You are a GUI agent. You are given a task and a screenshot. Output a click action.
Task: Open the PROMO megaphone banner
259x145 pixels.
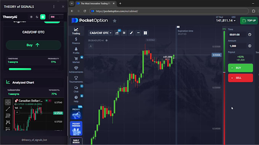76,113
